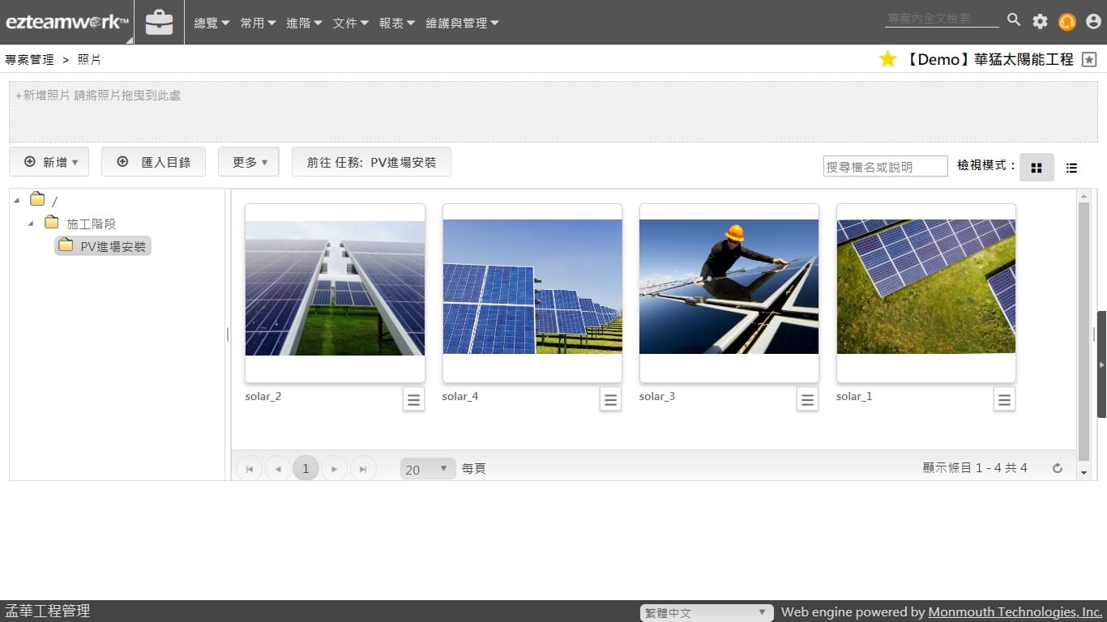Image resolution: width=1107 pixels, height=622 pixels.
Task: Switch to grid view mode
Action: [x=1036, y=168]
